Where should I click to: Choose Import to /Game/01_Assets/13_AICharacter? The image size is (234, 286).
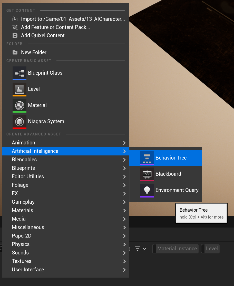(65, 19)
